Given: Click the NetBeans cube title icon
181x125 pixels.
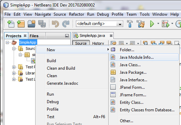Looking at the screenshot, I should (6, 5).
